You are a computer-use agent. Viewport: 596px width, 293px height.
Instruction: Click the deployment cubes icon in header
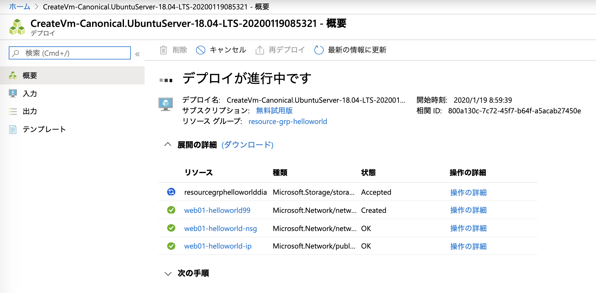click(x=17, y=27)
